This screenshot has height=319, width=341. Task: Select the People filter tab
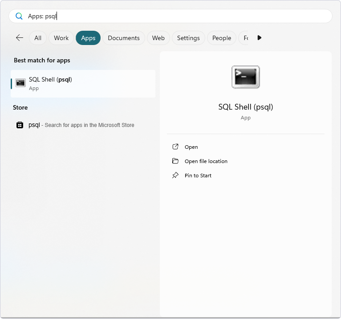pos(222,38)
